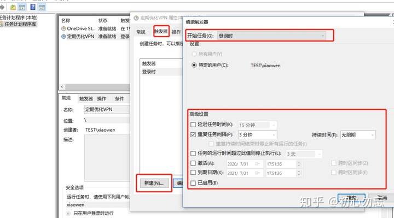Toggle 跨时区同步(E) checkbox
394x218 pixels.
tap(334, 173)
